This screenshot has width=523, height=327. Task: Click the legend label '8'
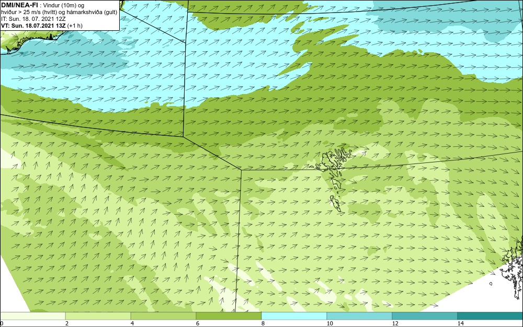pos(263,323)
